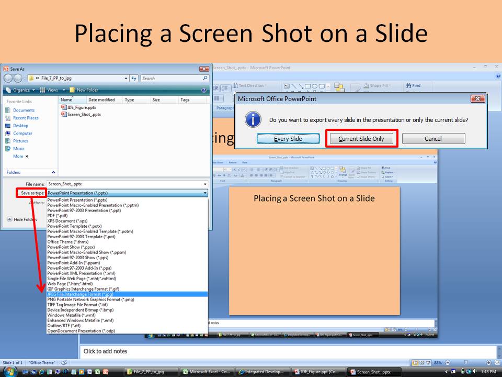This screenshot has width=502, height=377.
Task: Open the Views dropdown arrow
Action: coord(64,90)
